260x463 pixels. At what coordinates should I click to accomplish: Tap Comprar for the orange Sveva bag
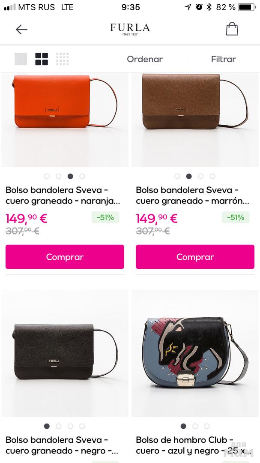tap(65, 257)
